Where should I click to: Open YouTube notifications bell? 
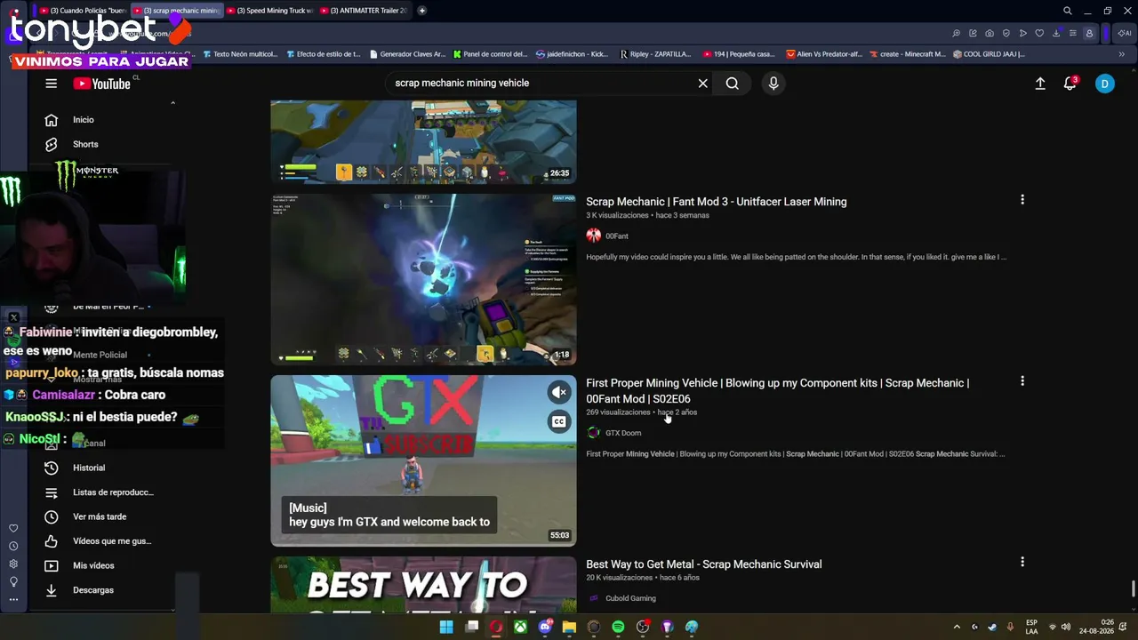tap(1070, 84)
